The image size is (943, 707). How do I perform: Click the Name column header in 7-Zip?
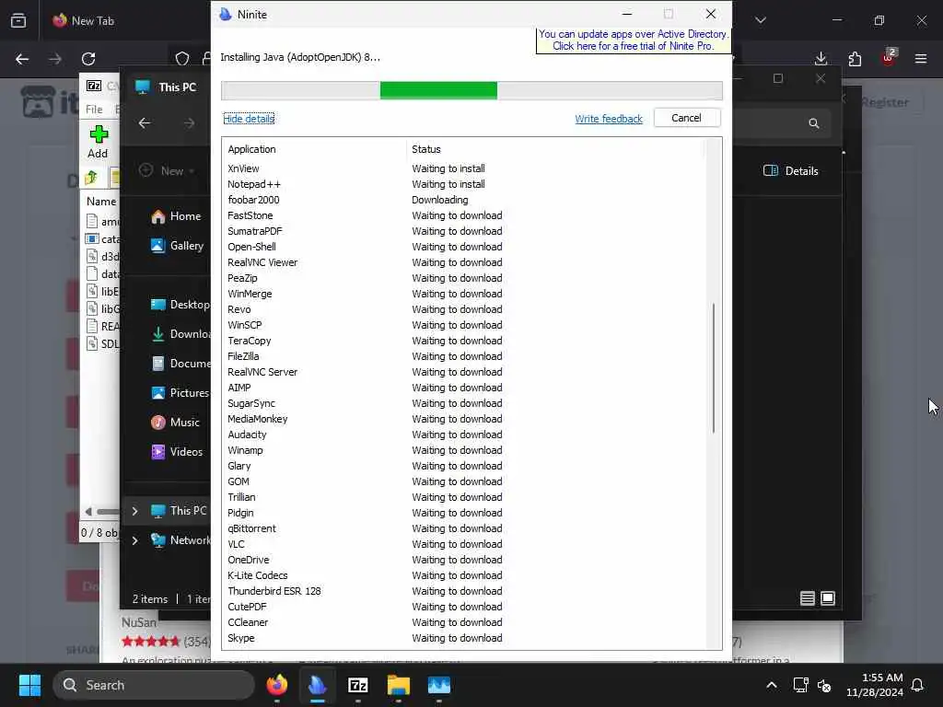pos(101,202)
